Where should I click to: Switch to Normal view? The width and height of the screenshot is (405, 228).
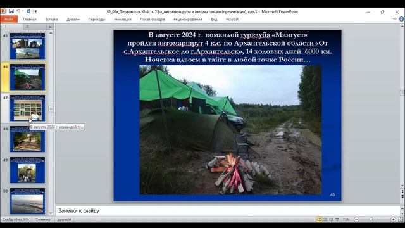point(320,220)
